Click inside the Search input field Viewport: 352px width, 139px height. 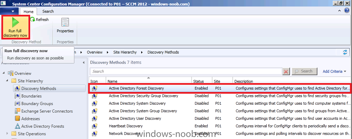tap(186, 71)
